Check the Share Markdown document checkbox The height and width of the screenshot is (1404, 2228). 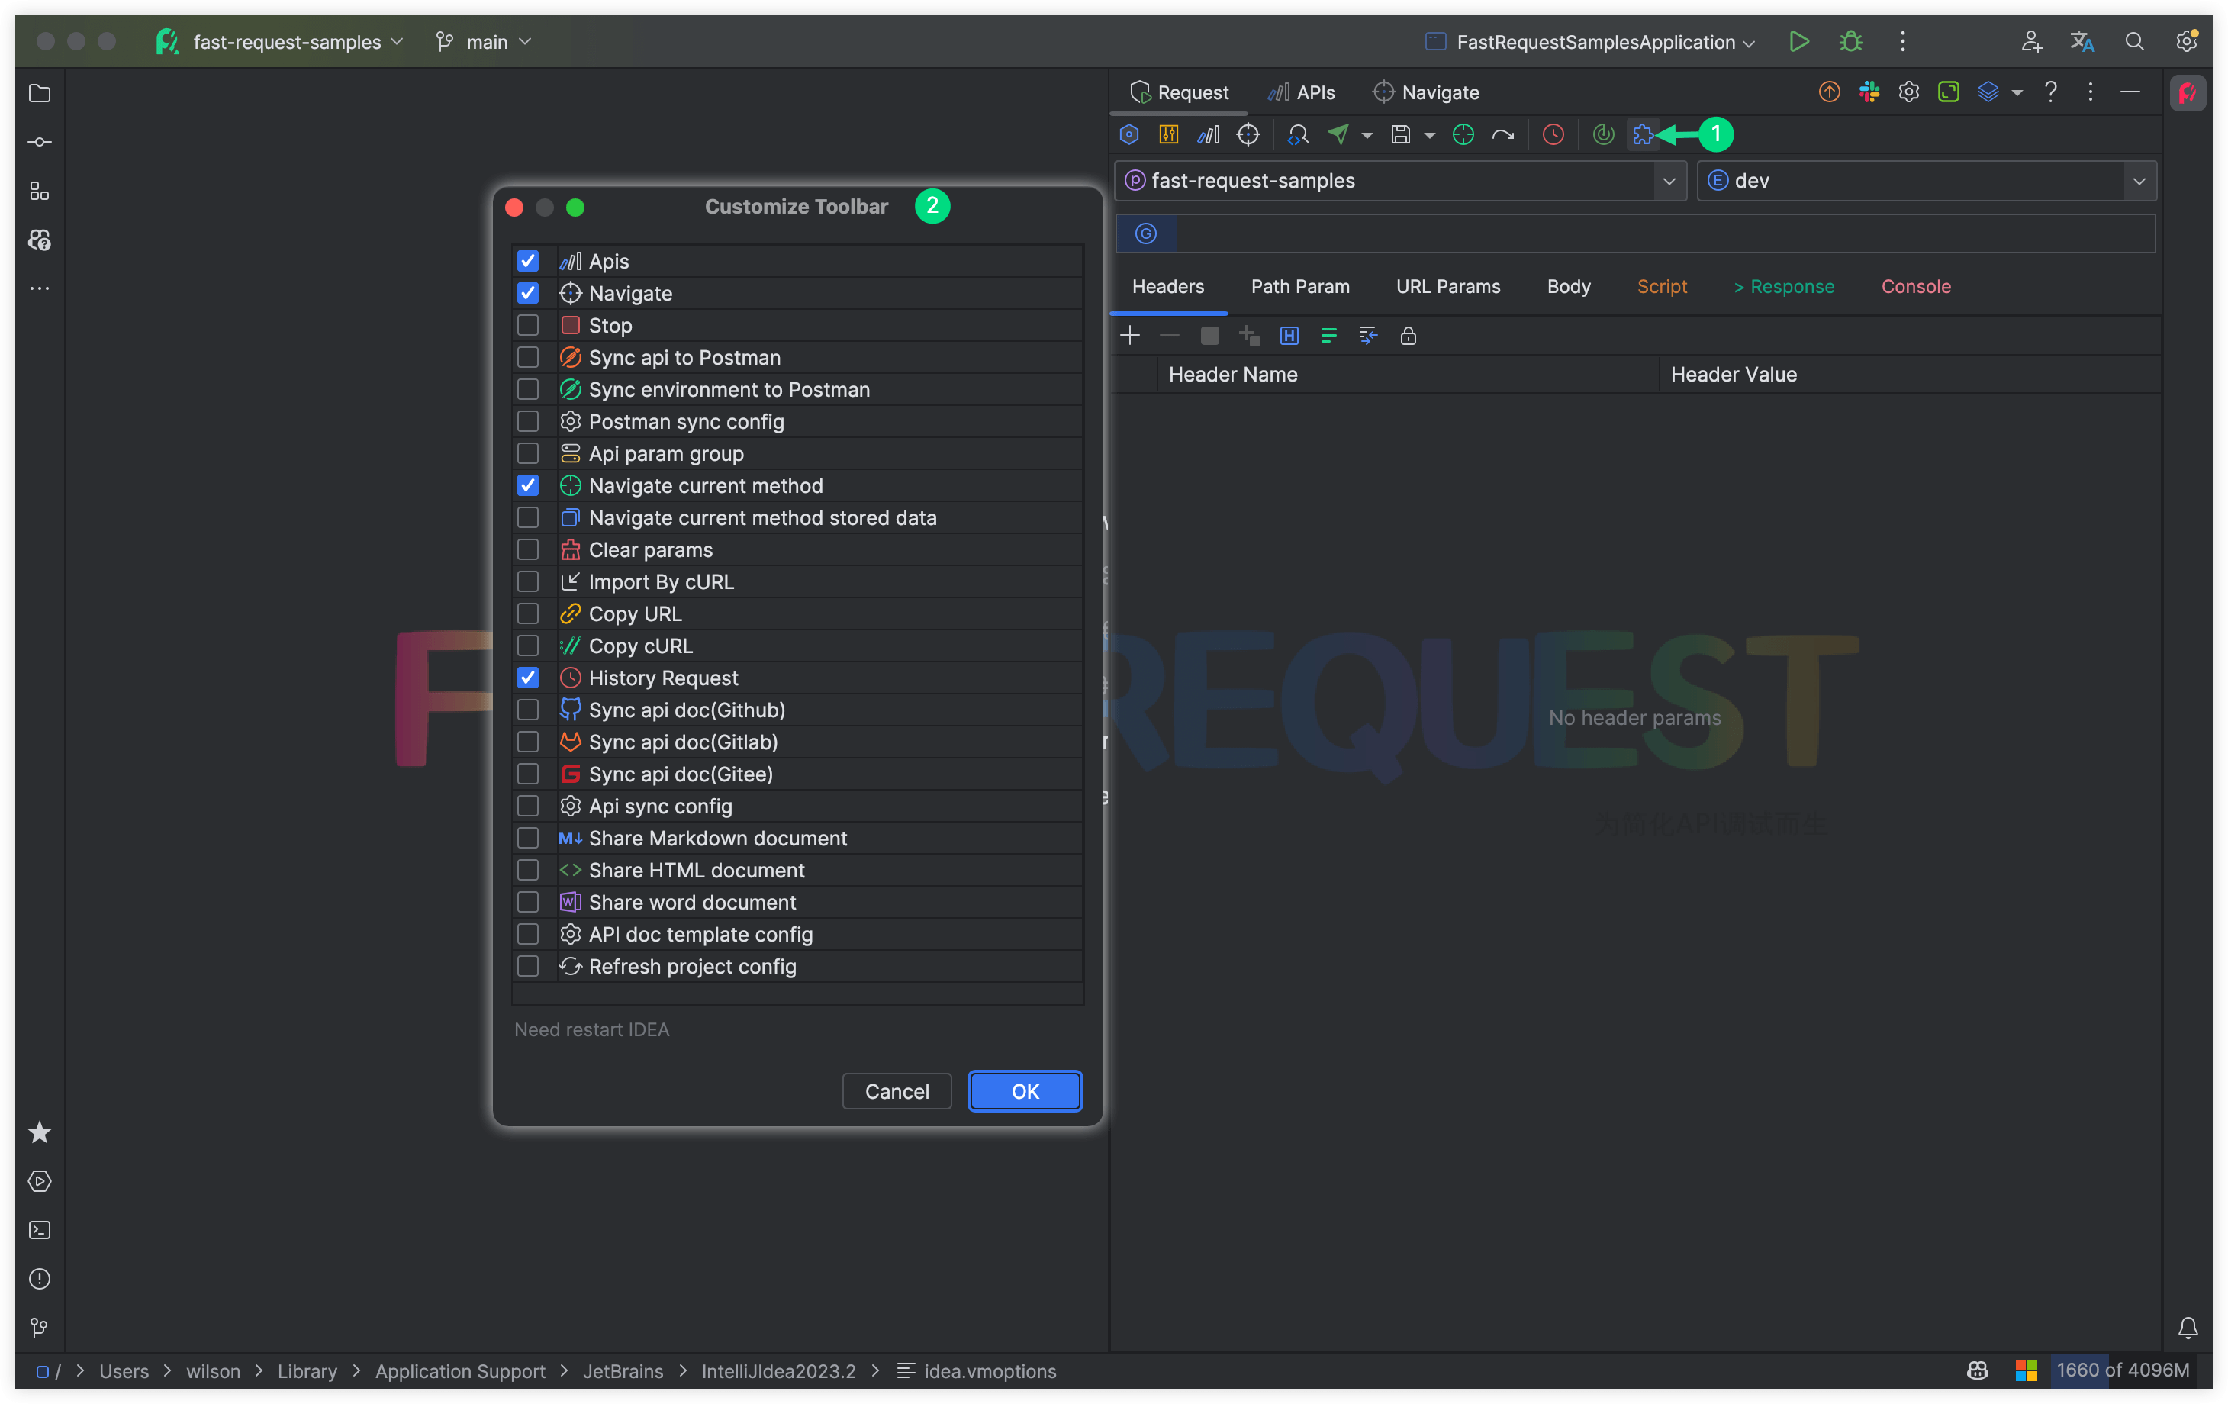[527, 839]
